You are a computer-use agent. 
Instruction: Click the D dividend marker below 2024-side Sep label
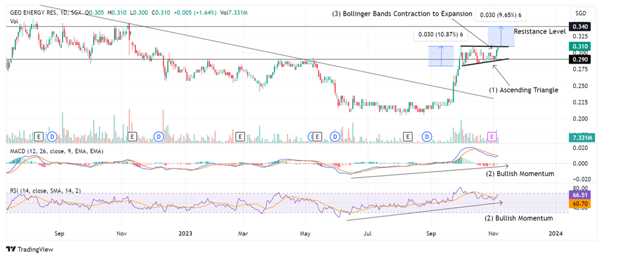[x=427, y=136]
